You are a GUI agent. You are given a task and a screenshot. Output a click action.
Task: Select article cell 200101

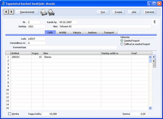(x=21, y=57)
